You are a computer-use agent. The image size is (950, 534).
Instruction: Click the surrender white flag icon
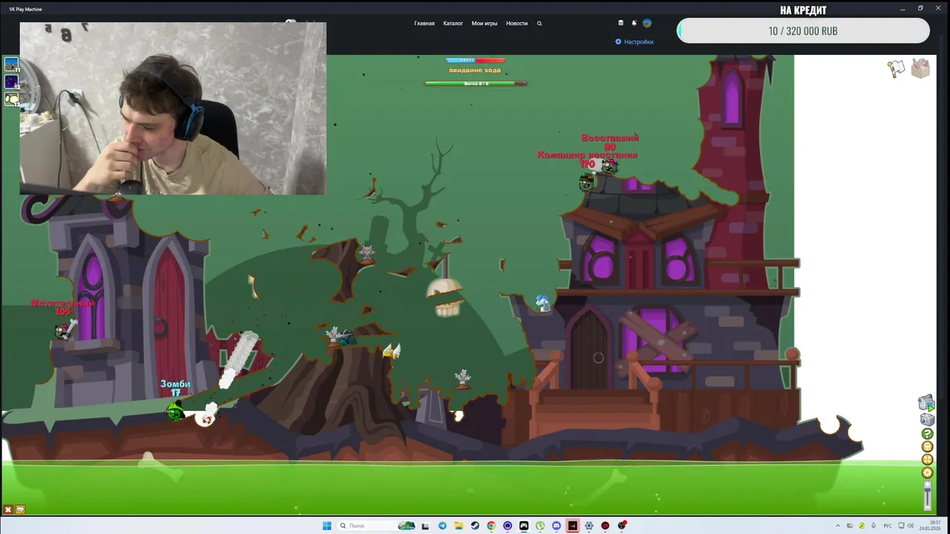click(x=897, y=68)
